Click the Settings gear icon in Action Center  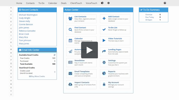104,62
